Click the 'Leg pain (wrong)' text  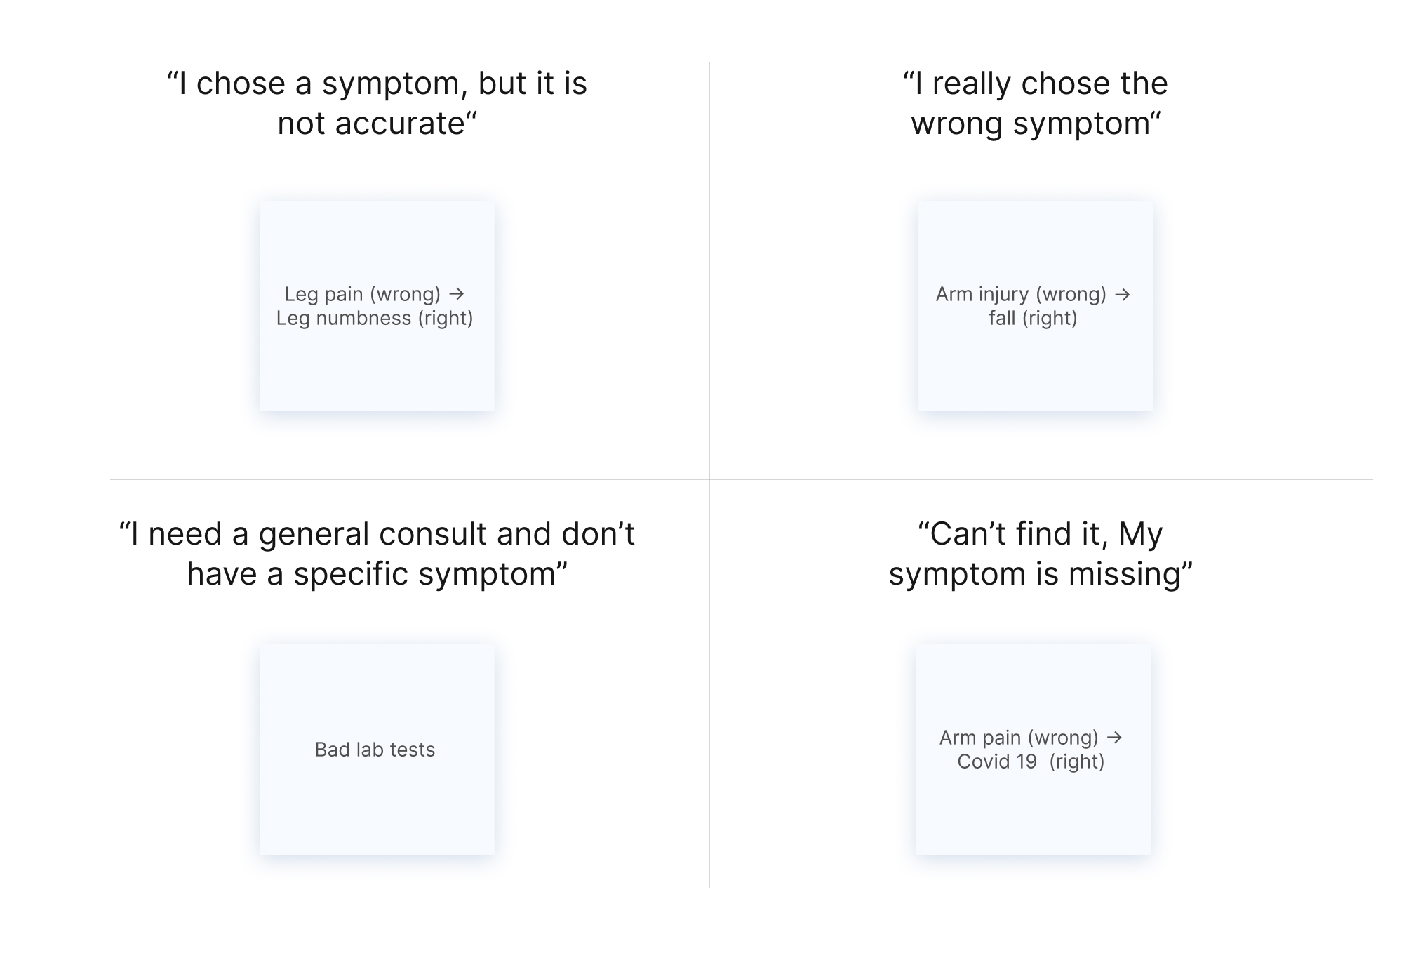[362, 294]
